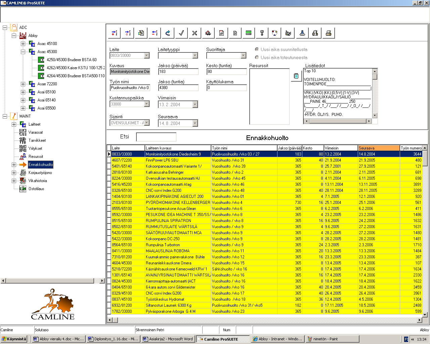Click the red house toolbar icon
The width and height of the screenshot is (430, 344).
[x=208, y=33]
